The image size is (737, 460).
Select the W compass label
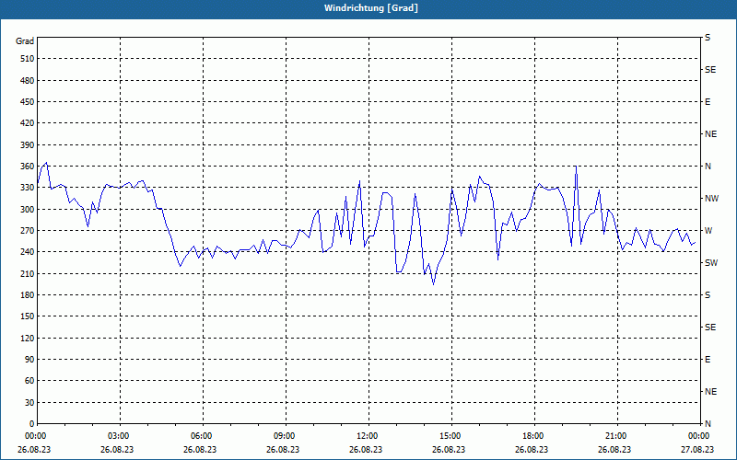point(708,231)
